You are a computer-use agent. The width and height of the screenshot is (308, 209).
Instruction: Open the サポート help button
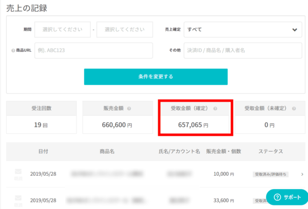click(287, 197)
